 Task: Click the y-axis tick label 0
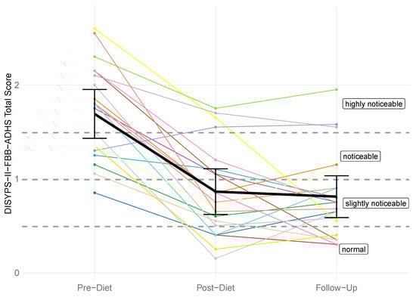click(17, 273)
